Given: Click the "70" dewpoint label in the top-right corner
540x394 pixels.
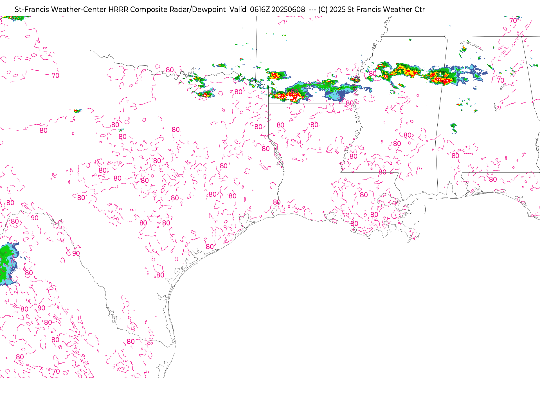Looking at the screenshot, I should point(513,21).
